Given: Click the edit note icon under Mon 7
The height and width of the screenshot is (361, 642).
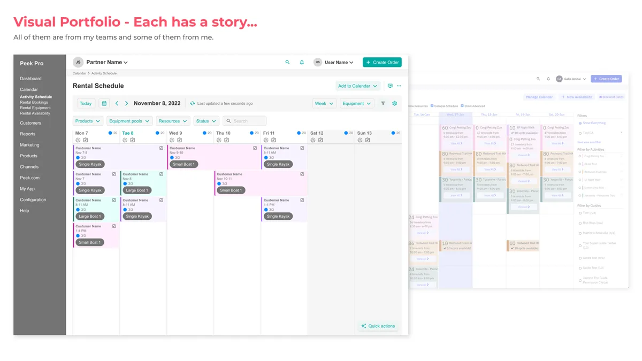Looking at the screenshot, I should (x=86, y=140).
